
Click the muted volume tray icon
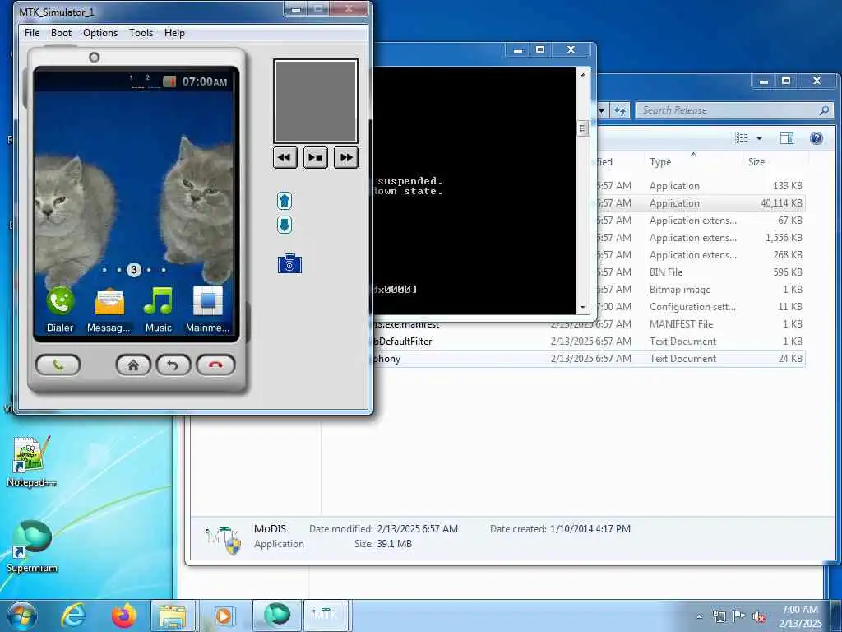pyautogui.click(x=759, y=616)
